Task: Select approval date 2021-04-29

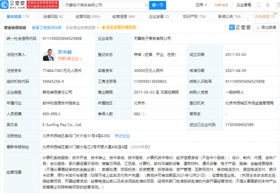Action: click(236, 71)
